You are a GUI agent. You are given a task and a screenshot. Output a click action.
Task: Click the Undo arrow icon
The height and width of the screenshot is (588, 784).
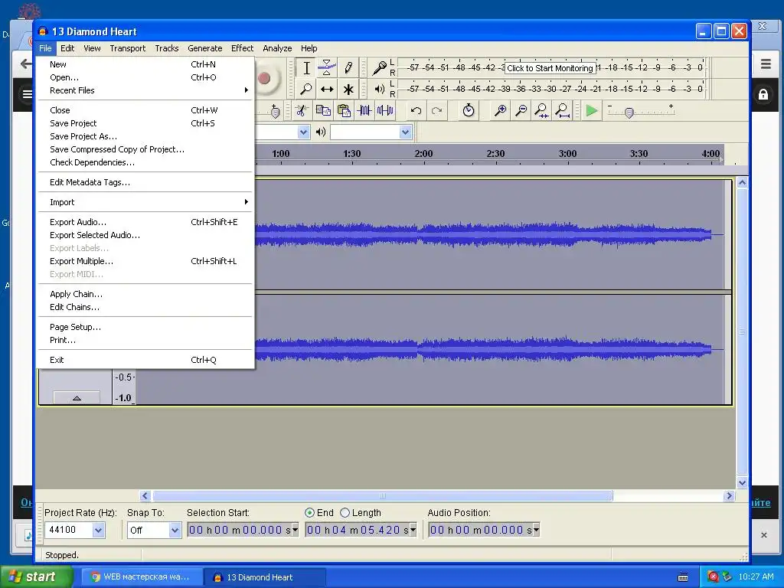coord(416,110)
